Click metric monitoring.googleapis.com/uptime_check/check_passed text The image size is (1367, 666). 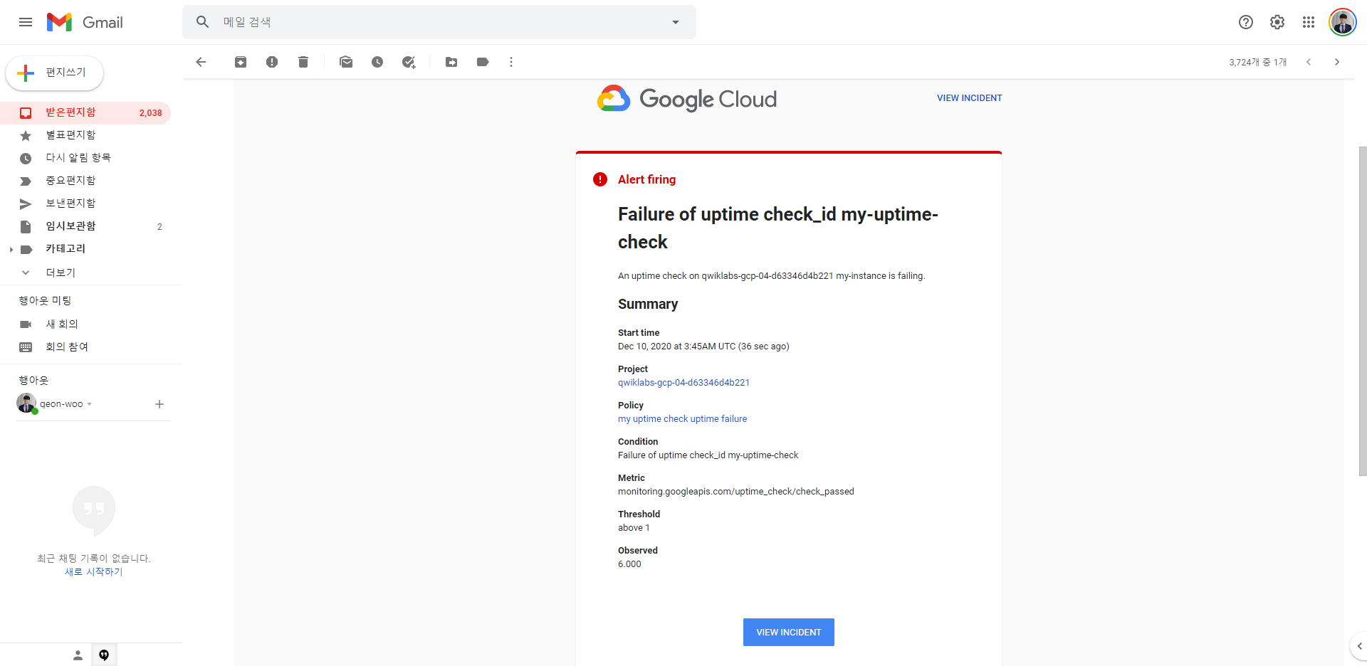pos(735,492)
